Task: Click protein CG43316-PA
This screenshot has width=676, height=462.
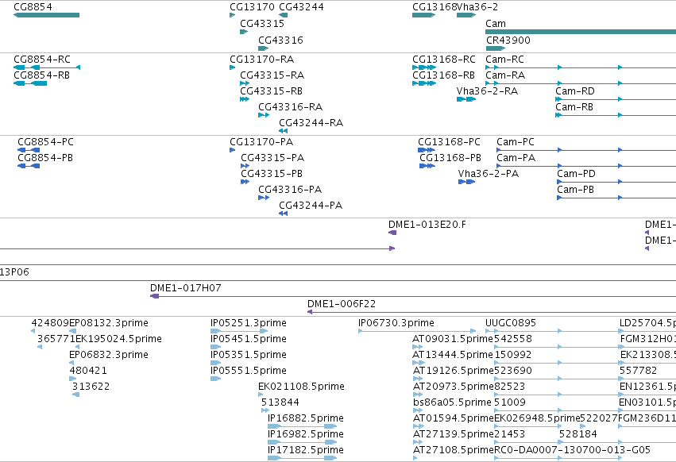Action: pyautogui.click(x=290, y=190)
